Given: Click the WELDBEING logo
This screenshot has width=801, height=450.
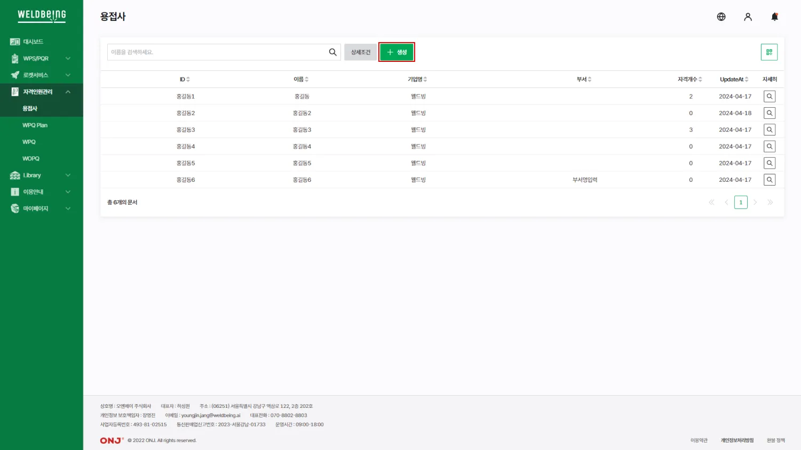Looking at the screenshot, I should click(42, 15).
